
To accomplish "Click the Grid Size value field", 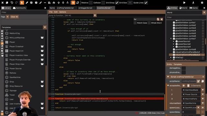I will [x=130, y=3].
